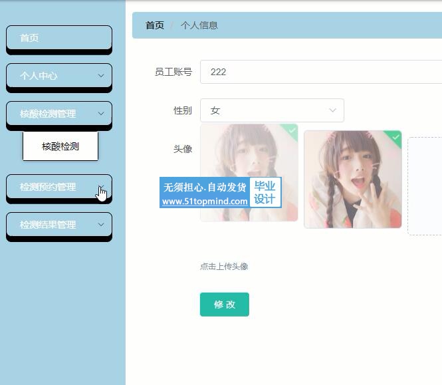
Task: Click the 修改 button
Action: [x=225, y=305]
